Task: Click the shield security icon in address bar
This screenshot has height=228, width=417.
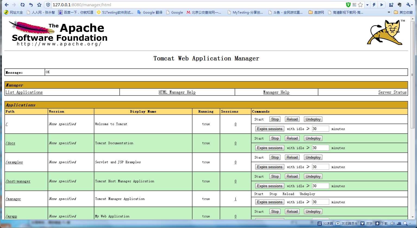Action: pos(48,5)
